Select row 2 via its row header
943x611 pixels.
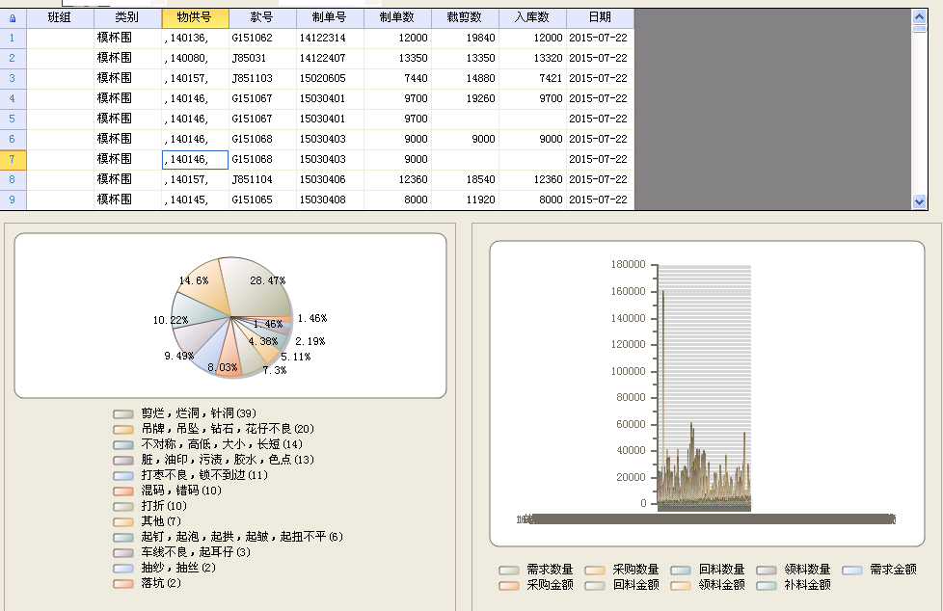point(13,59)
